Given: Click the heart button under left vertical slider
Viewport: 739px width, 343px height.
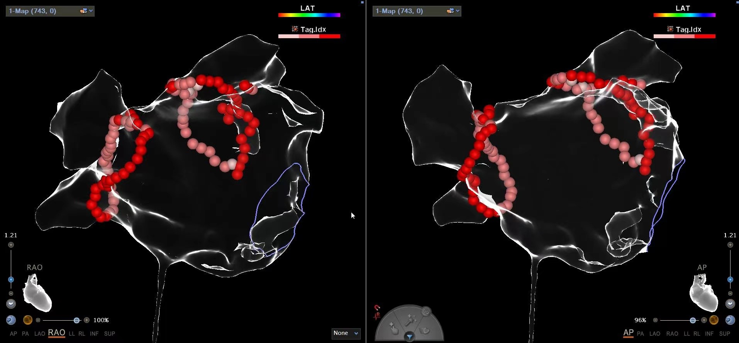Looking at the screenshot, I should click(x=11, y=304).
